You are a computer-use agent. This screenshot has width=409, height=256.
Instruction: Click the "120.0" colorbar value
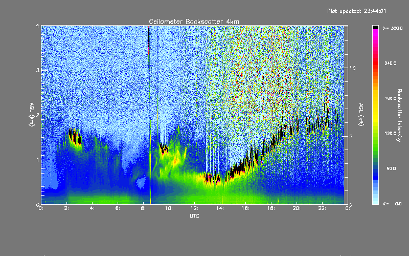[x=391, y=134]
